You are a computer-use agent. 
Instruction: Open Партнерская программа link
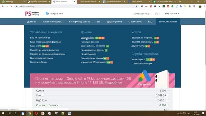(x=42, y=58)
